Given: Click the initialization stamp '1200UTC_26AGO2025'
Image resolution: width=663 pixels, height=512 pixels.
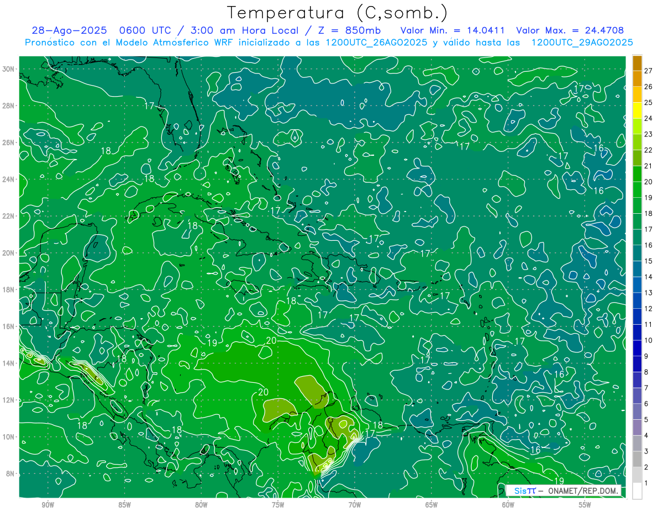Looking at the screenshot, I should 376,43.
